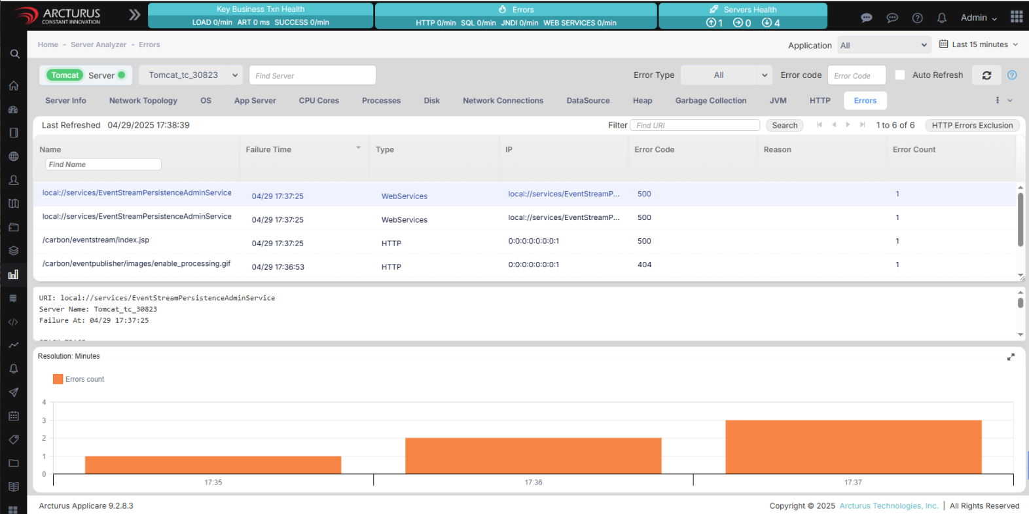Open the user icon in sidebar
Screen dimensions: 1029x514
(13, 180)
